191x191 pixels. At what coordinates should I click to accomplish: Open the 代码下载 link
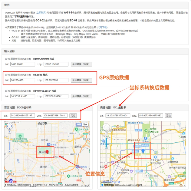point(102,27)
